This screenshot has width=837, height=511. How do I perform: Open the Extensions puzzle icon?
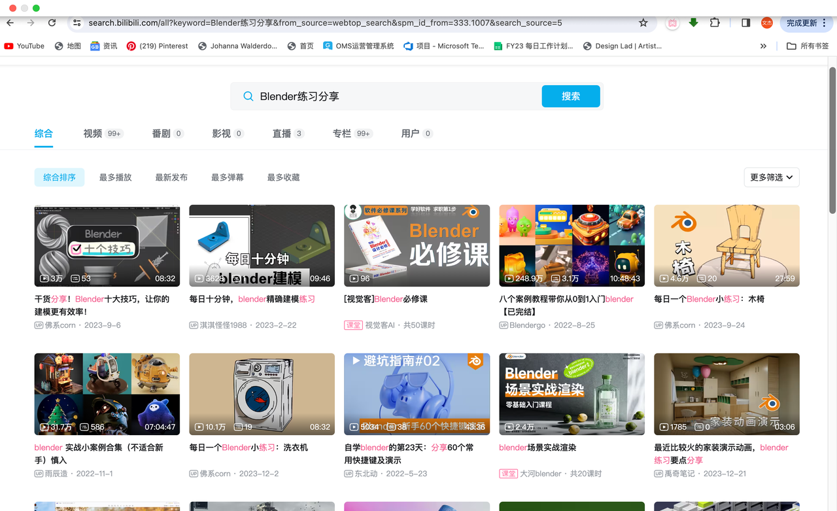pos(715,23)
